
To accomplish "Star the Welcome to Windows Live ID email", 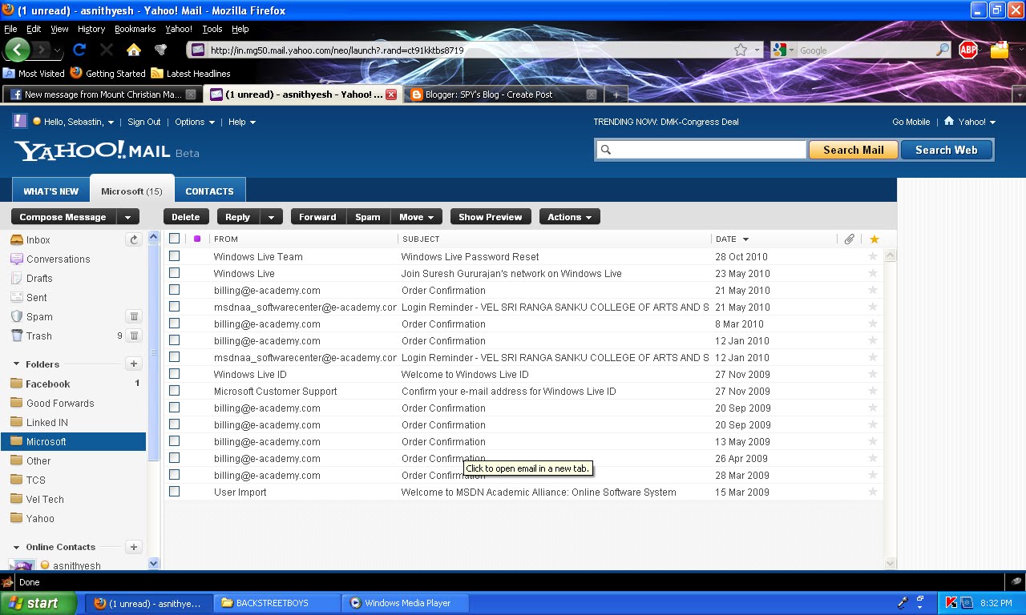I will (873, 374).
